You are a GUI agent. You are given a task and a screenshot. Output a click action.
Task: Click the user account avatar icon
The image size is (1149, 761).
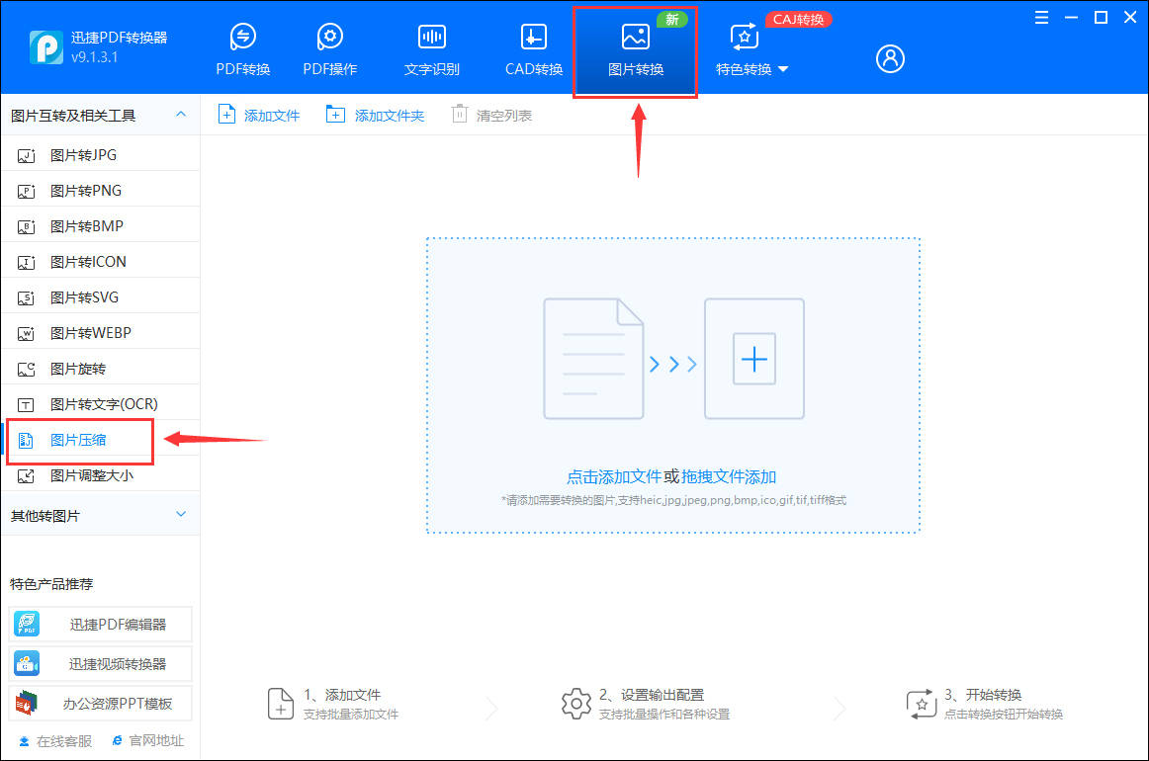tap(890, 58)
